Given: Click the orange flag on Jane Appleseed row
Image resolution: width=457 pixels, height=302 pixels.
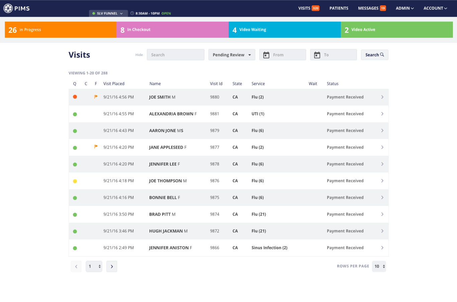Looking at the screenshot, I should point(96,147).
